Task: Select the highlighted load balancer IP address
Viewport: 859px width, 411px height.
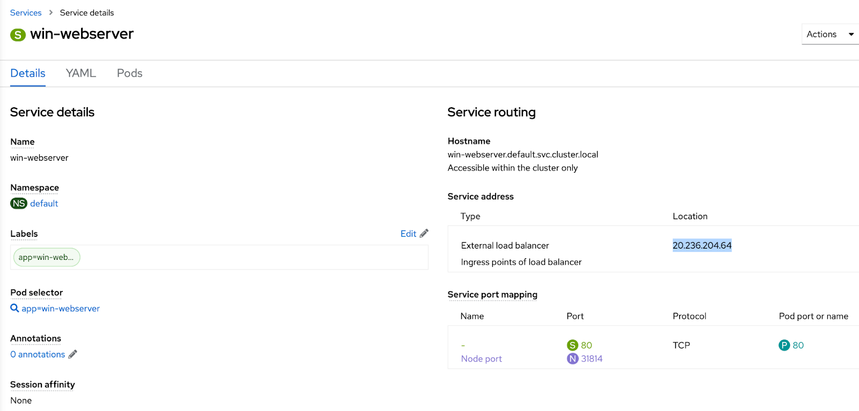Action: click(x=702, y=245)
